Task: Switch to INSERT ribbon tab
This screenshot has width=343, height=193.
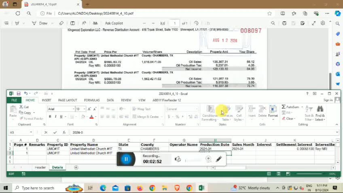Action: tap(46, 100)
